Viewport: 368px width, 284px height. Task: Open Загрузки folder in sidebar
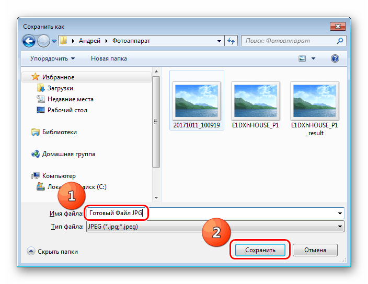point(60,88)
